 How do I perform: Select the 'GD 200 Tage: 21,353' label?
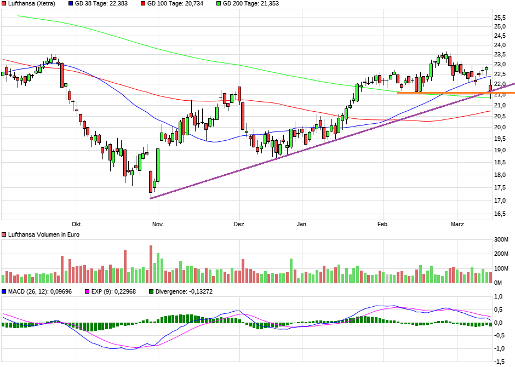coord(250,4)
